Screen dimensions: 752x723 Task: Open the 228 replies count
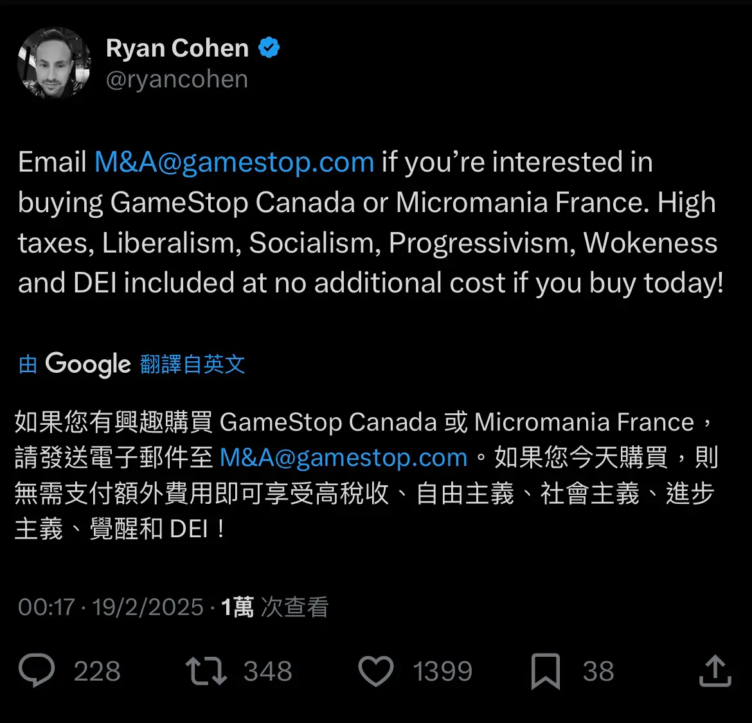[x=97, y=671]
